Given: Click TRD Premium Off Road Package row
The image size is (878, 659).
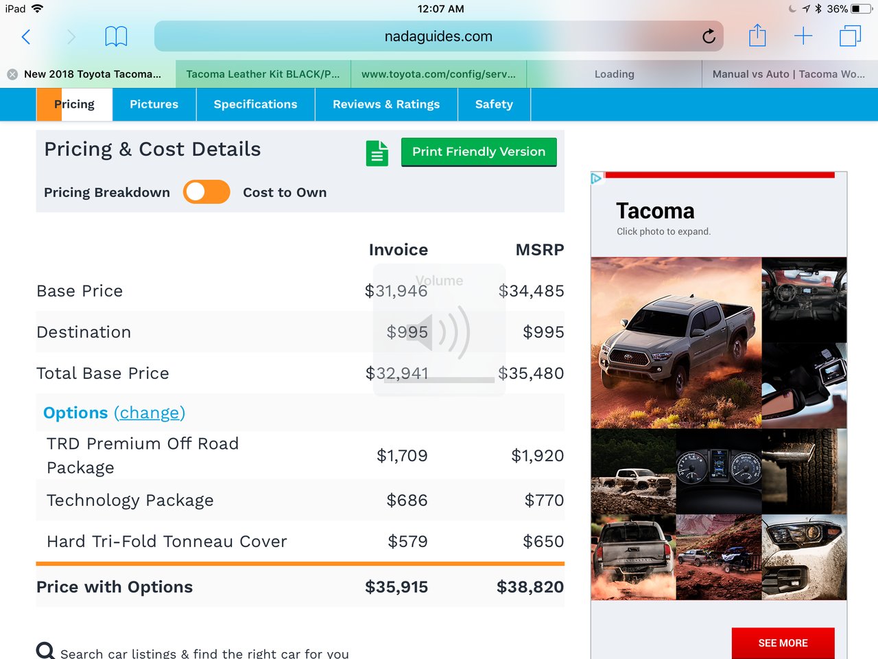Looking at the screenshot, I should click(300, 455).
